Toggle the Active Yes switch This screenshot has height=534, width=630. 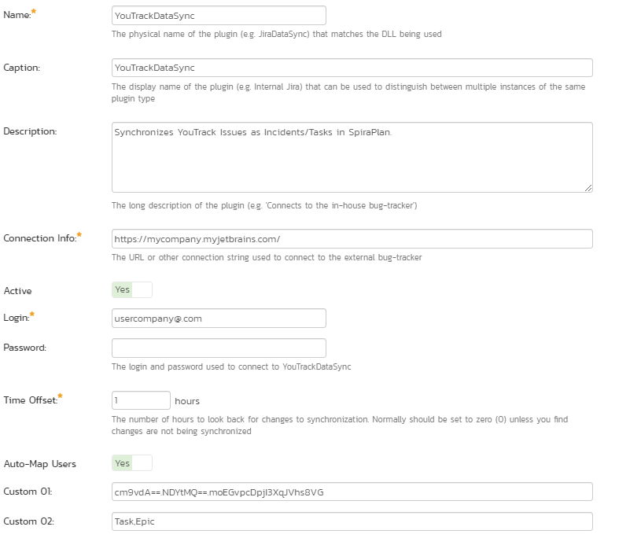tap(132, 289)
